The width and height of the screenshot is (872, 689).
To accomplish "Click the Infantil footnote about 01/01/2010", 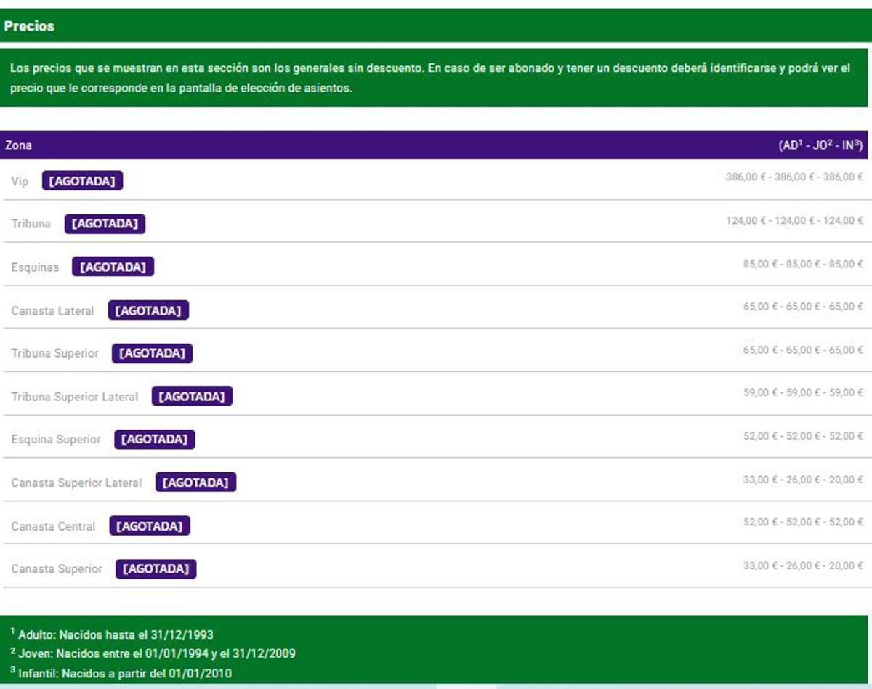I will pyautogui.click(x=121, y=673).
